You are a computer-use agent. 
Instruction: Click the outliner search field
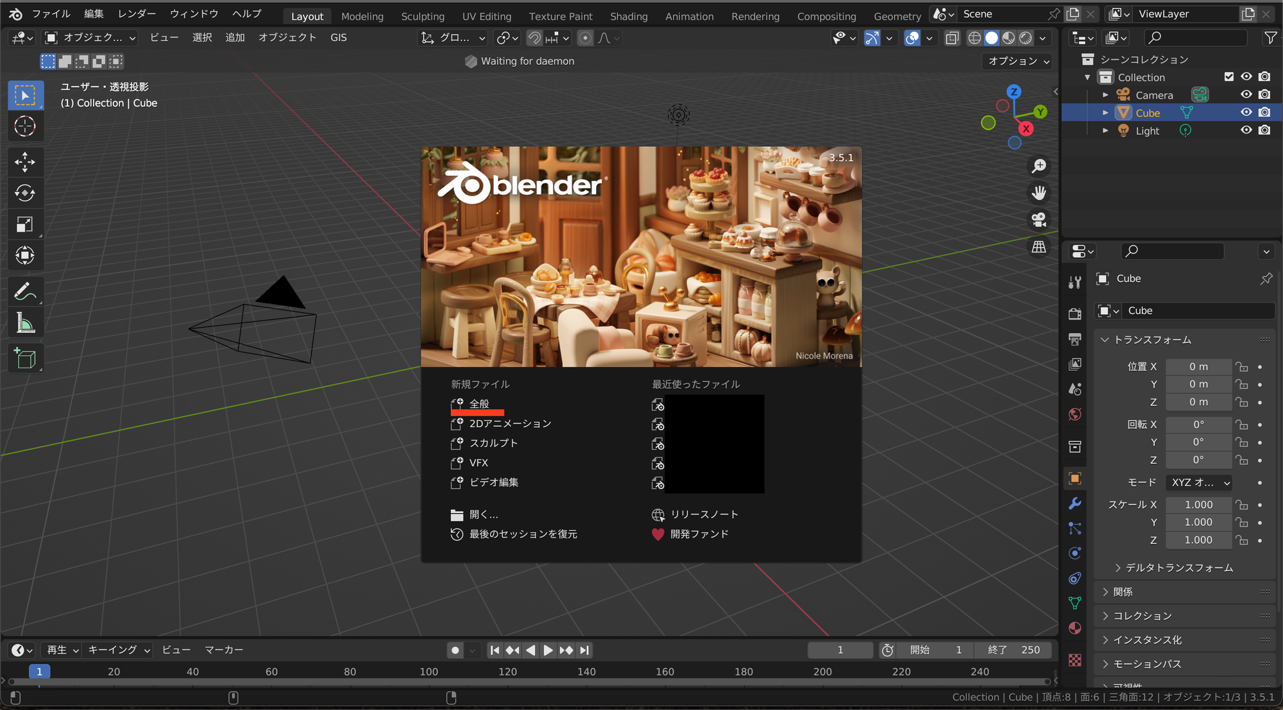pos(1196,38)
